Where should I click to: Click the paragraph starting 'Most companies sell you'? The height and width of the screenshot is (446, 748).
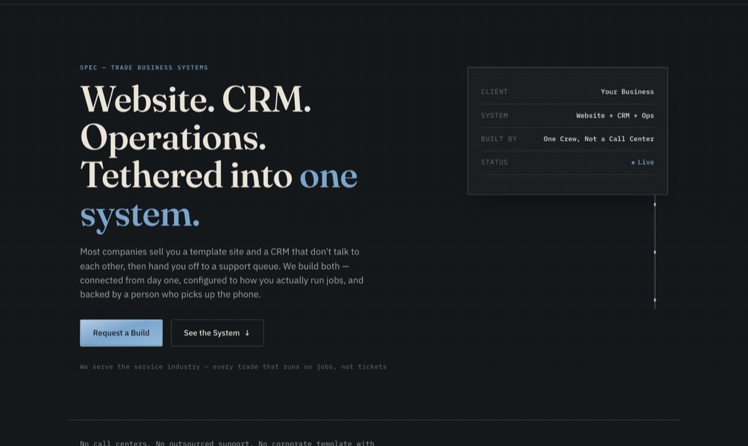coord(221,273)
